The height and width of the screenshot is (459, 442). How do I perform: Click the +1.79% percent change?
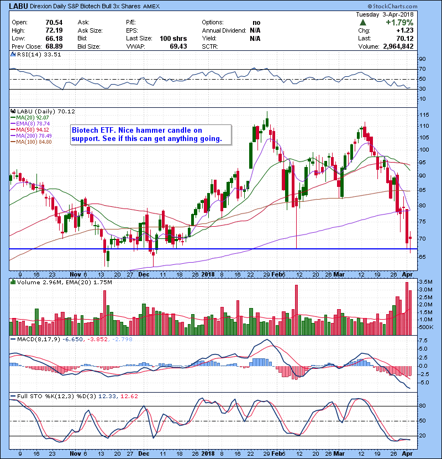coord(399,23)
